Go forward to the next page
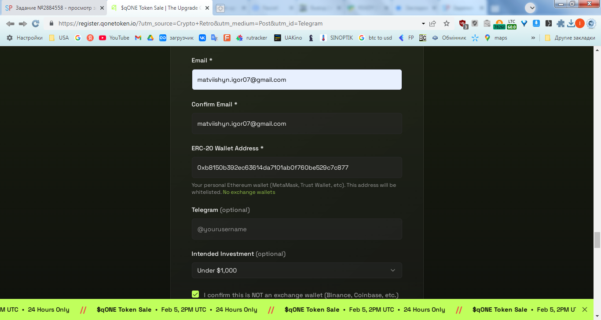601x320 pixels. pyautogui.click(x=23, y=24)
